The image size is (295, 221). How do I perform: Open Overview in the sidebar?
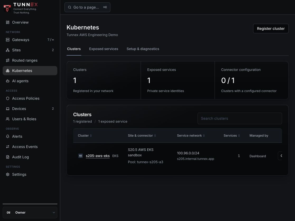[x=30, y=22]
